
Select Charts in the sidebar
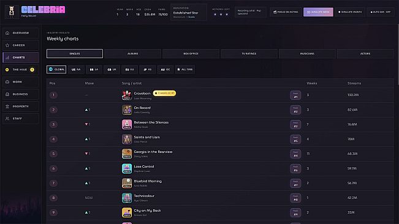[x=21, y=58]
